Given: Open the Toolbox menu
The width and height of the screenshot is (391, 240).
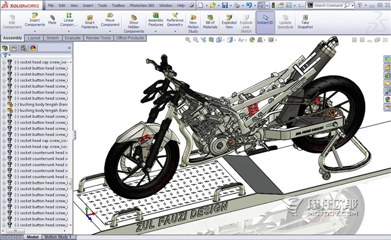Looking at the screenshot, I should click(118, 5).
